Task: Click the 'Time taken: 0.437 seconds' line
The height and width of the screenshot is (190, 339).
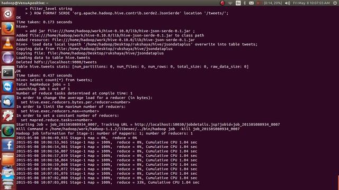Action: 44,75
